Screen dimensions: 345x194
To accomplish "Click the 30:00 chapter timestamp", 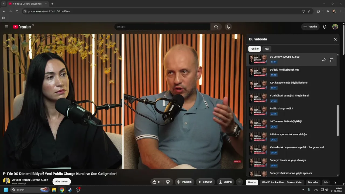I will 274,153.
